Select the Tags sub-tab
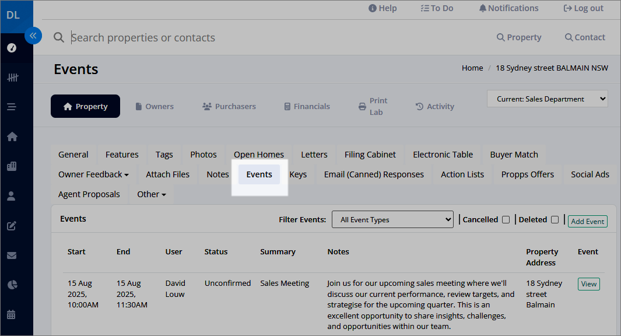621x336 pixels. (x=164, y=155)
